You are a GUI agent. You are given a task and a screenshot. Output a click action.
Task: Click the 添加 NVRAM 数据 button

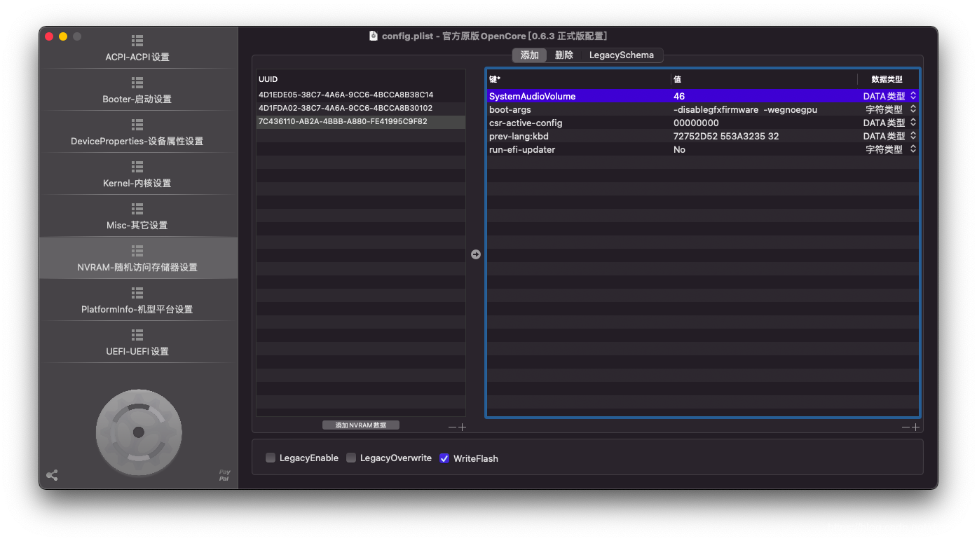(x=361, y=425)
